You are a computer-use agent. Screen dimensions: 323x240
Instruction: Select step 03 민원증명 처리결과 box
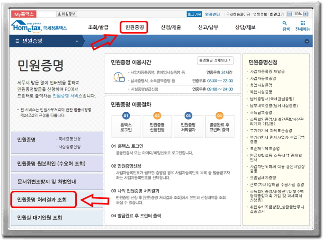(x=188, y=126)
